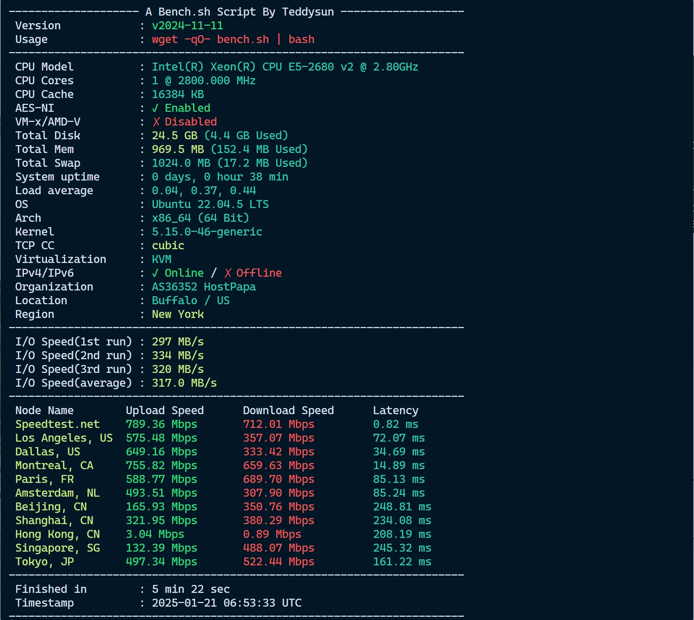The height and width of the screenshot is (620, 694).
Task: Click the green check mark beside IPv4 Online
Action: (x=155, y=273)
